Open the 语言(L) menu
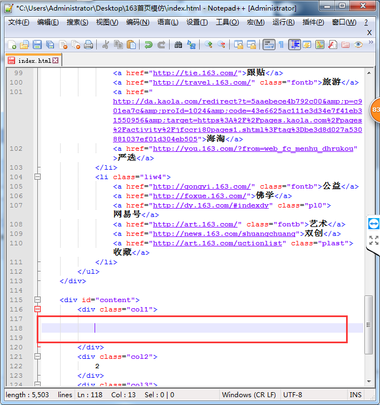This screenshot has height=405, width=380. (167, 22)
